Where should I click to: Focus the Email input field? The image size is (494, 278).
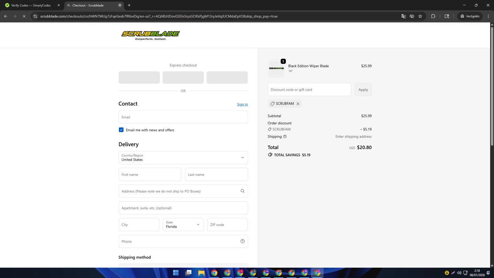click(183, 117)
